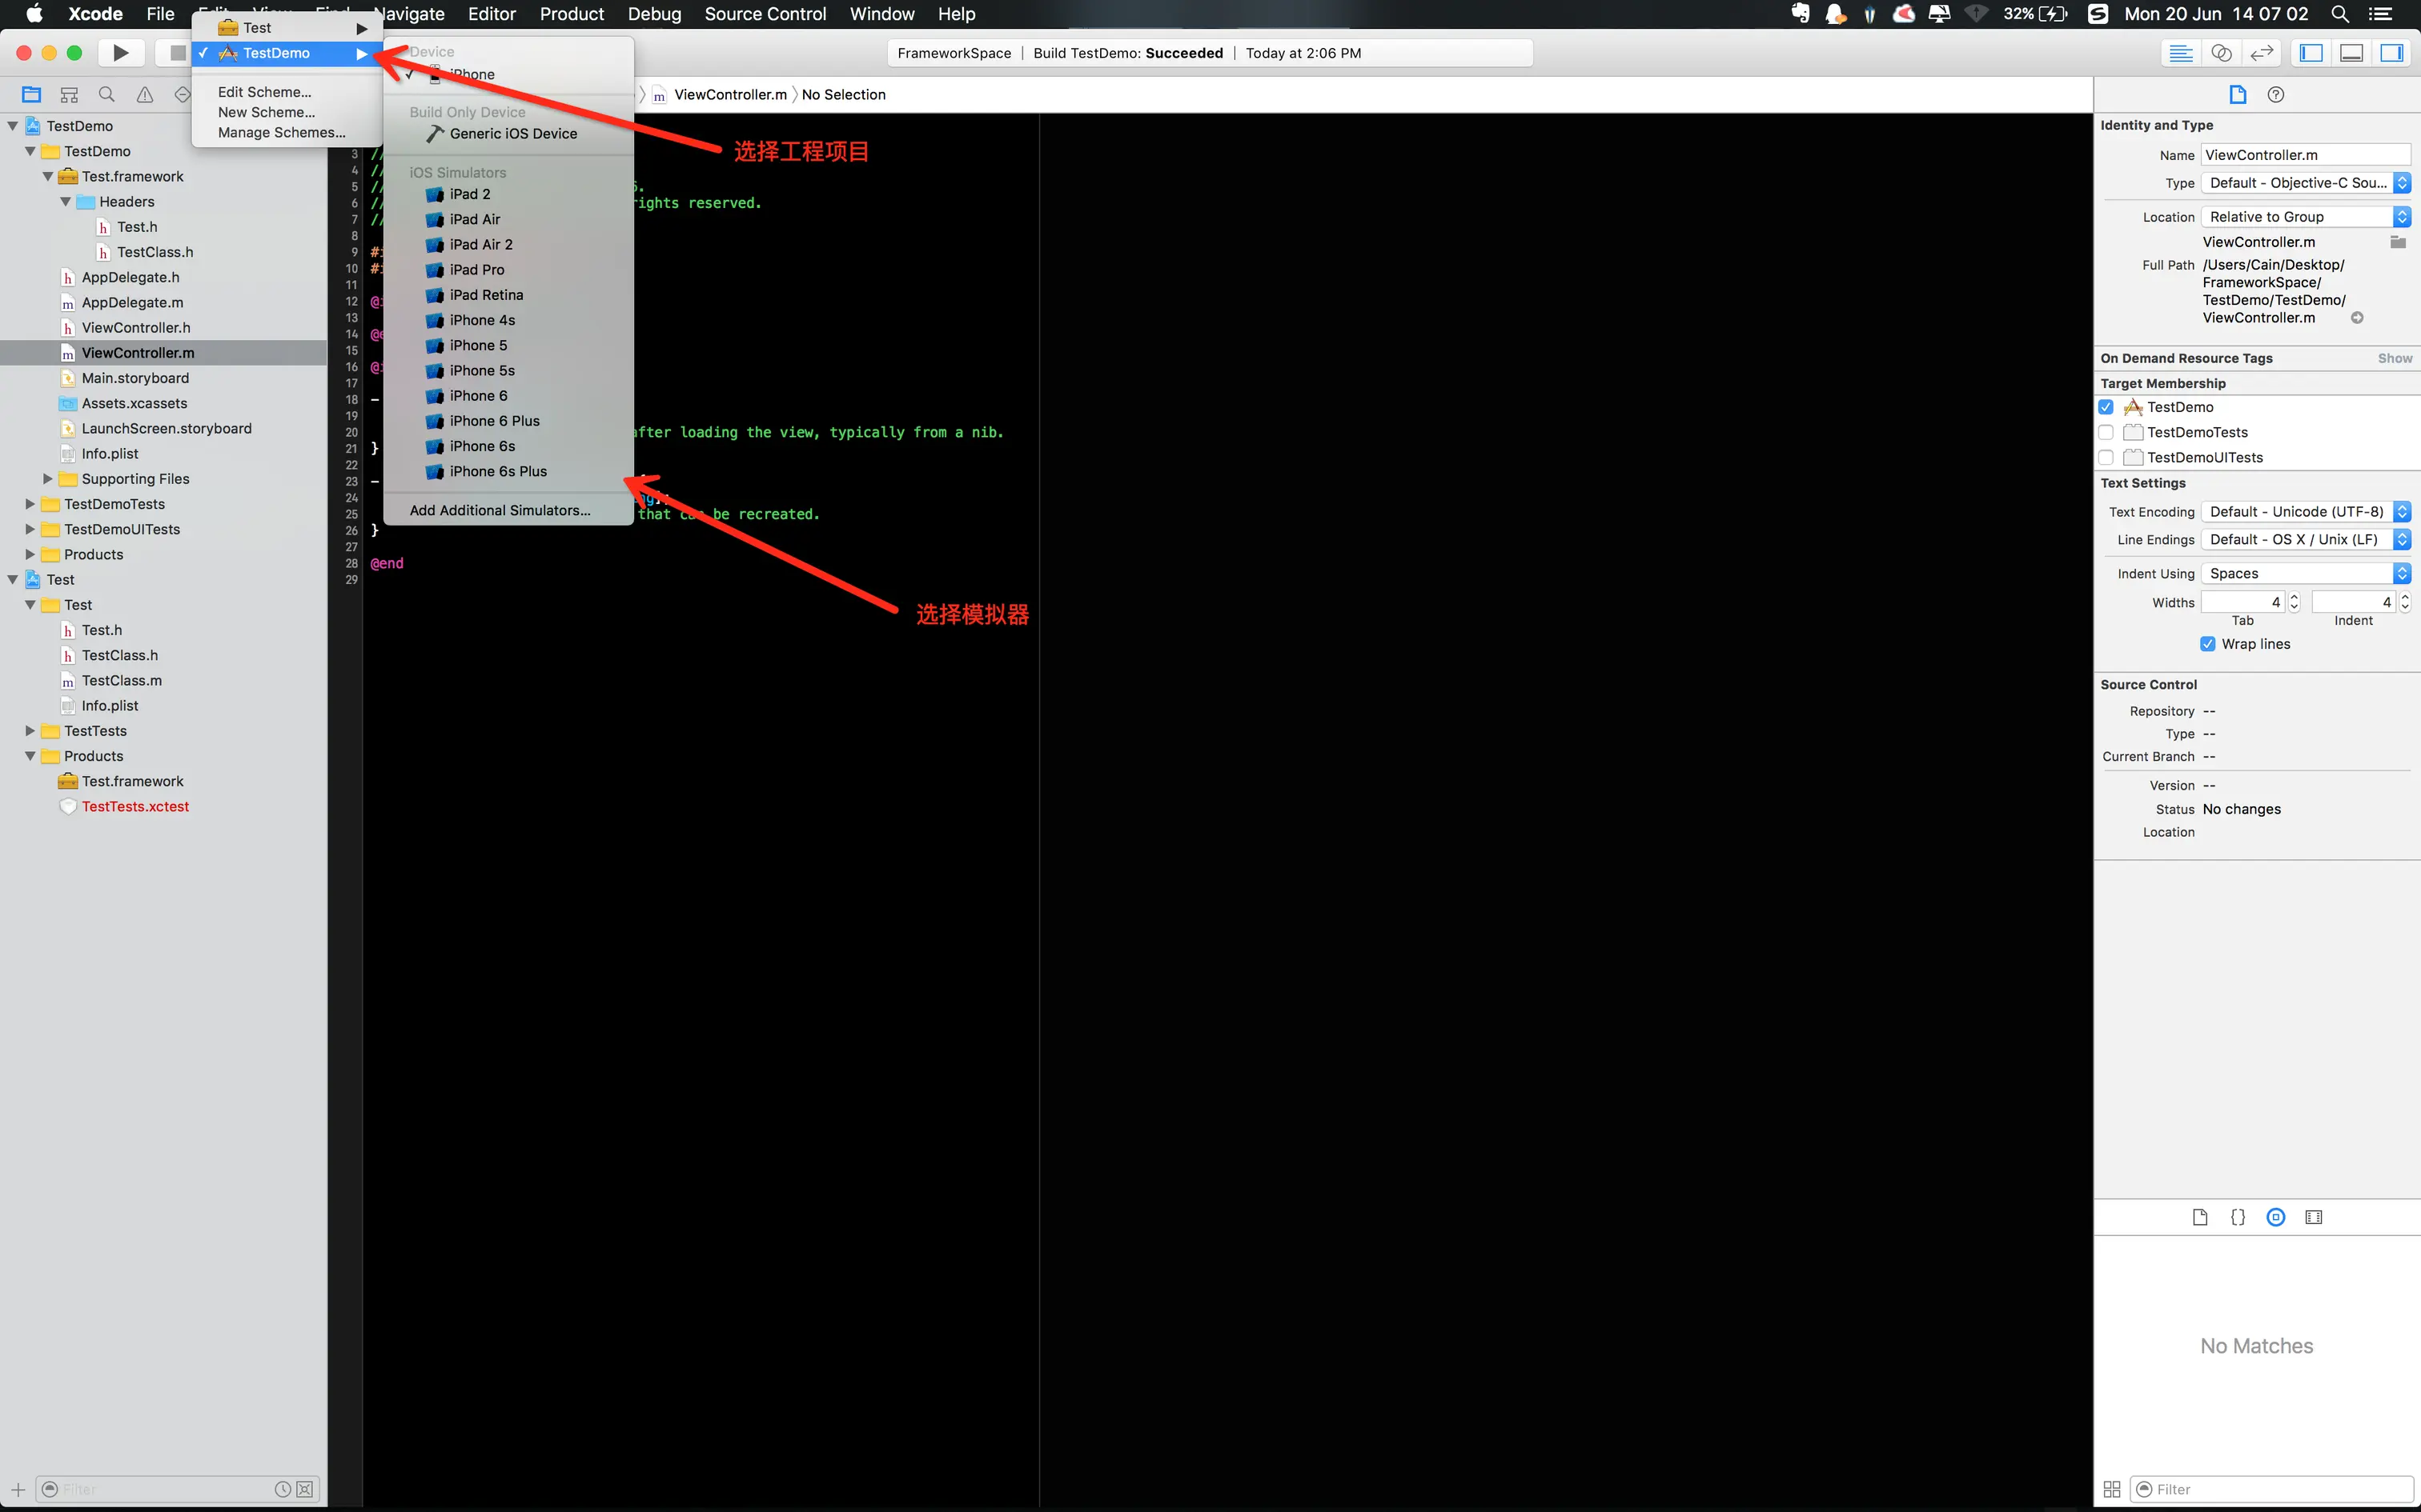Choose Edit Scheme from the menu
2421x1512 pixels.
pos(264,92)
